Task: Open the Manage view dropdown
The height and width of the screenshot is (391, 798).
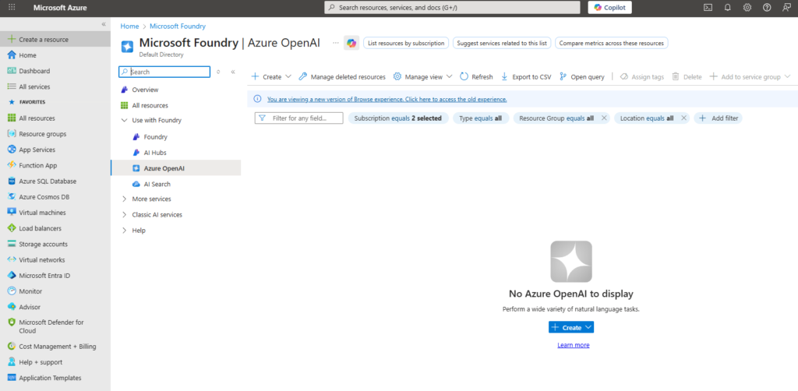Action: (x=422, y=77)
